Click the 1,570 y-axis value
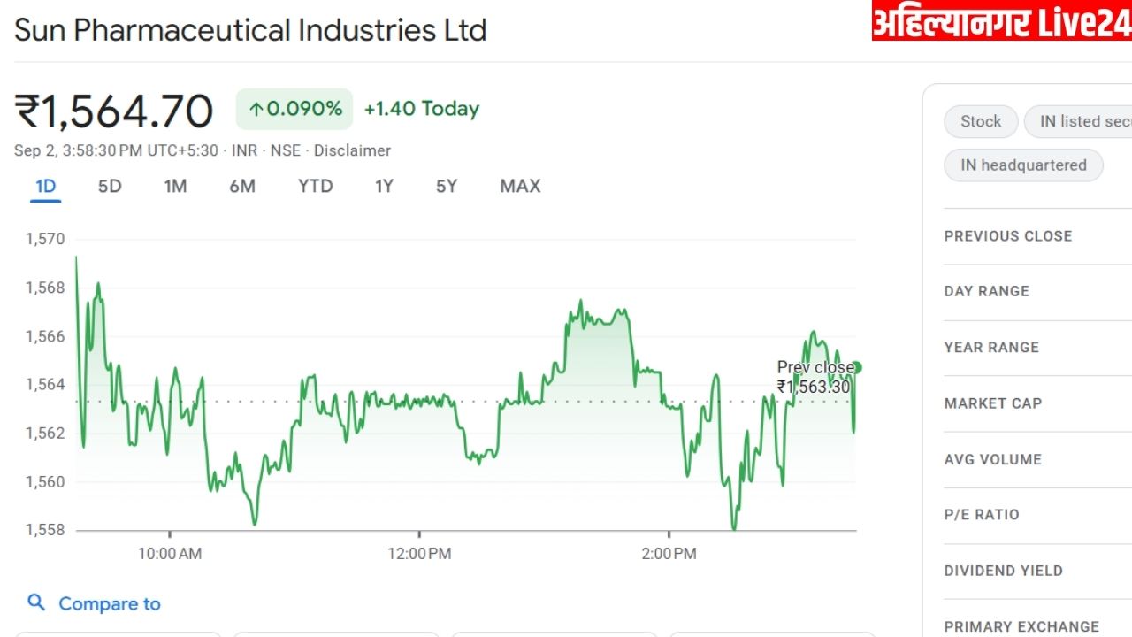The image size is (1132, 637). (x=45, y=238)
